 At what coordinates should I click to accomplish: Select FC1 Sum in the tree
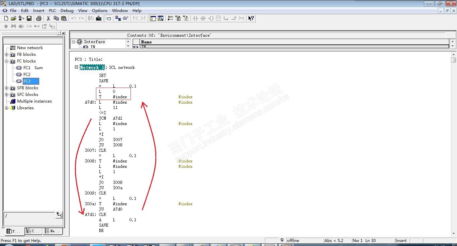[x=33, y=68]
